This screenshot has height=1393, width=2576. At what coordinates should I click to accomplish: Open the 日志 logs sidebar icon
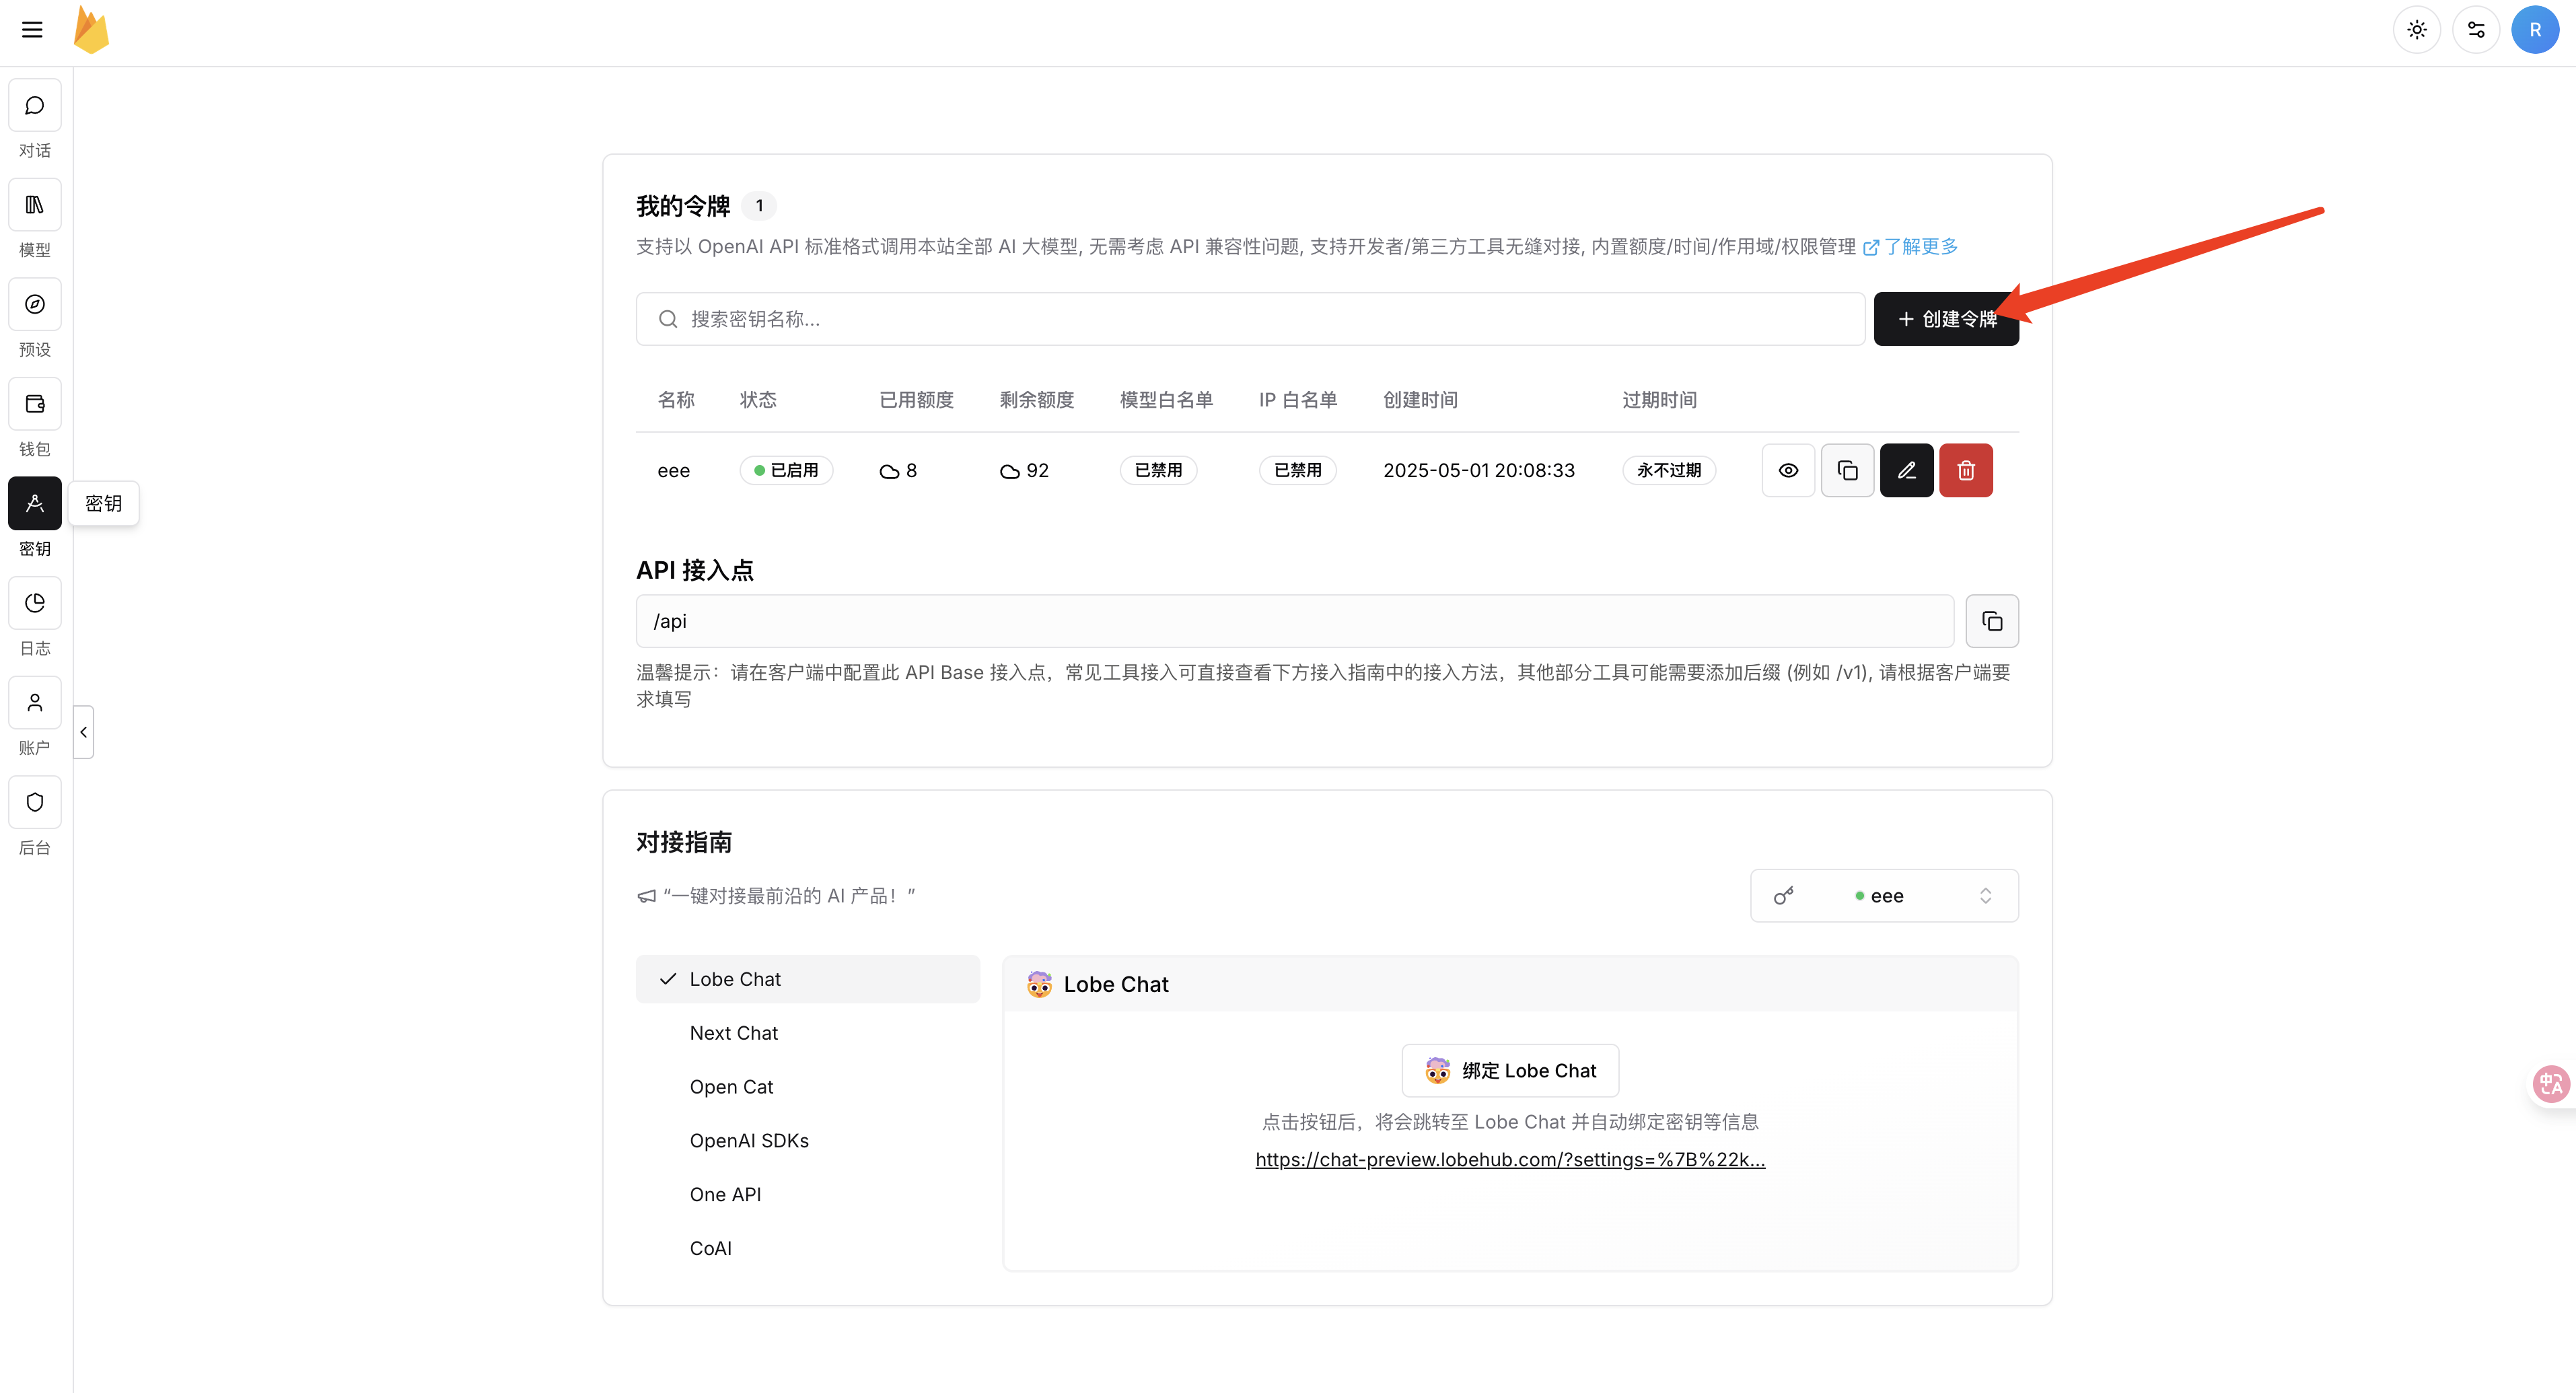(x=35, y=603)
